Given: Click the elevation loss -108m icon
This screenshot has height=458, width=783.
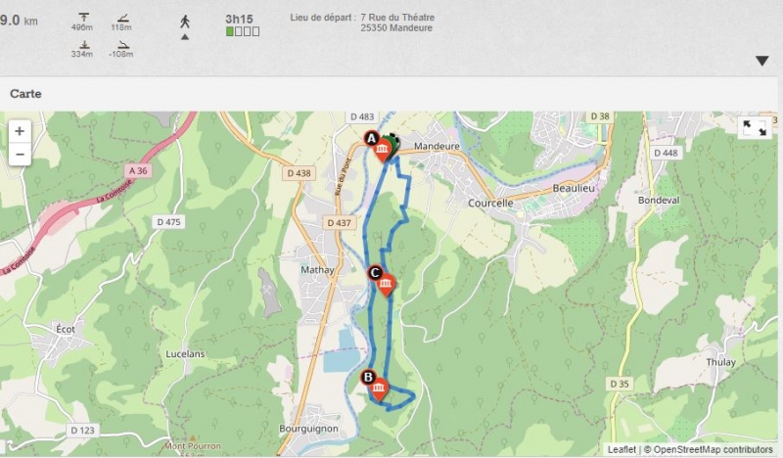Looking at the screenshot, I should (123, 45).
